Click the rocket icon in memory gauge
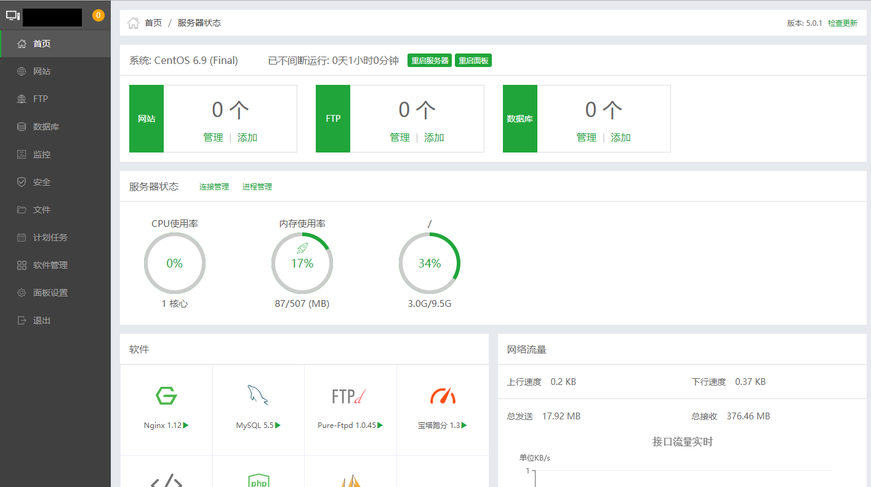Screen dimensions: 871x487 pyautogui.click(x=302, y=248)
